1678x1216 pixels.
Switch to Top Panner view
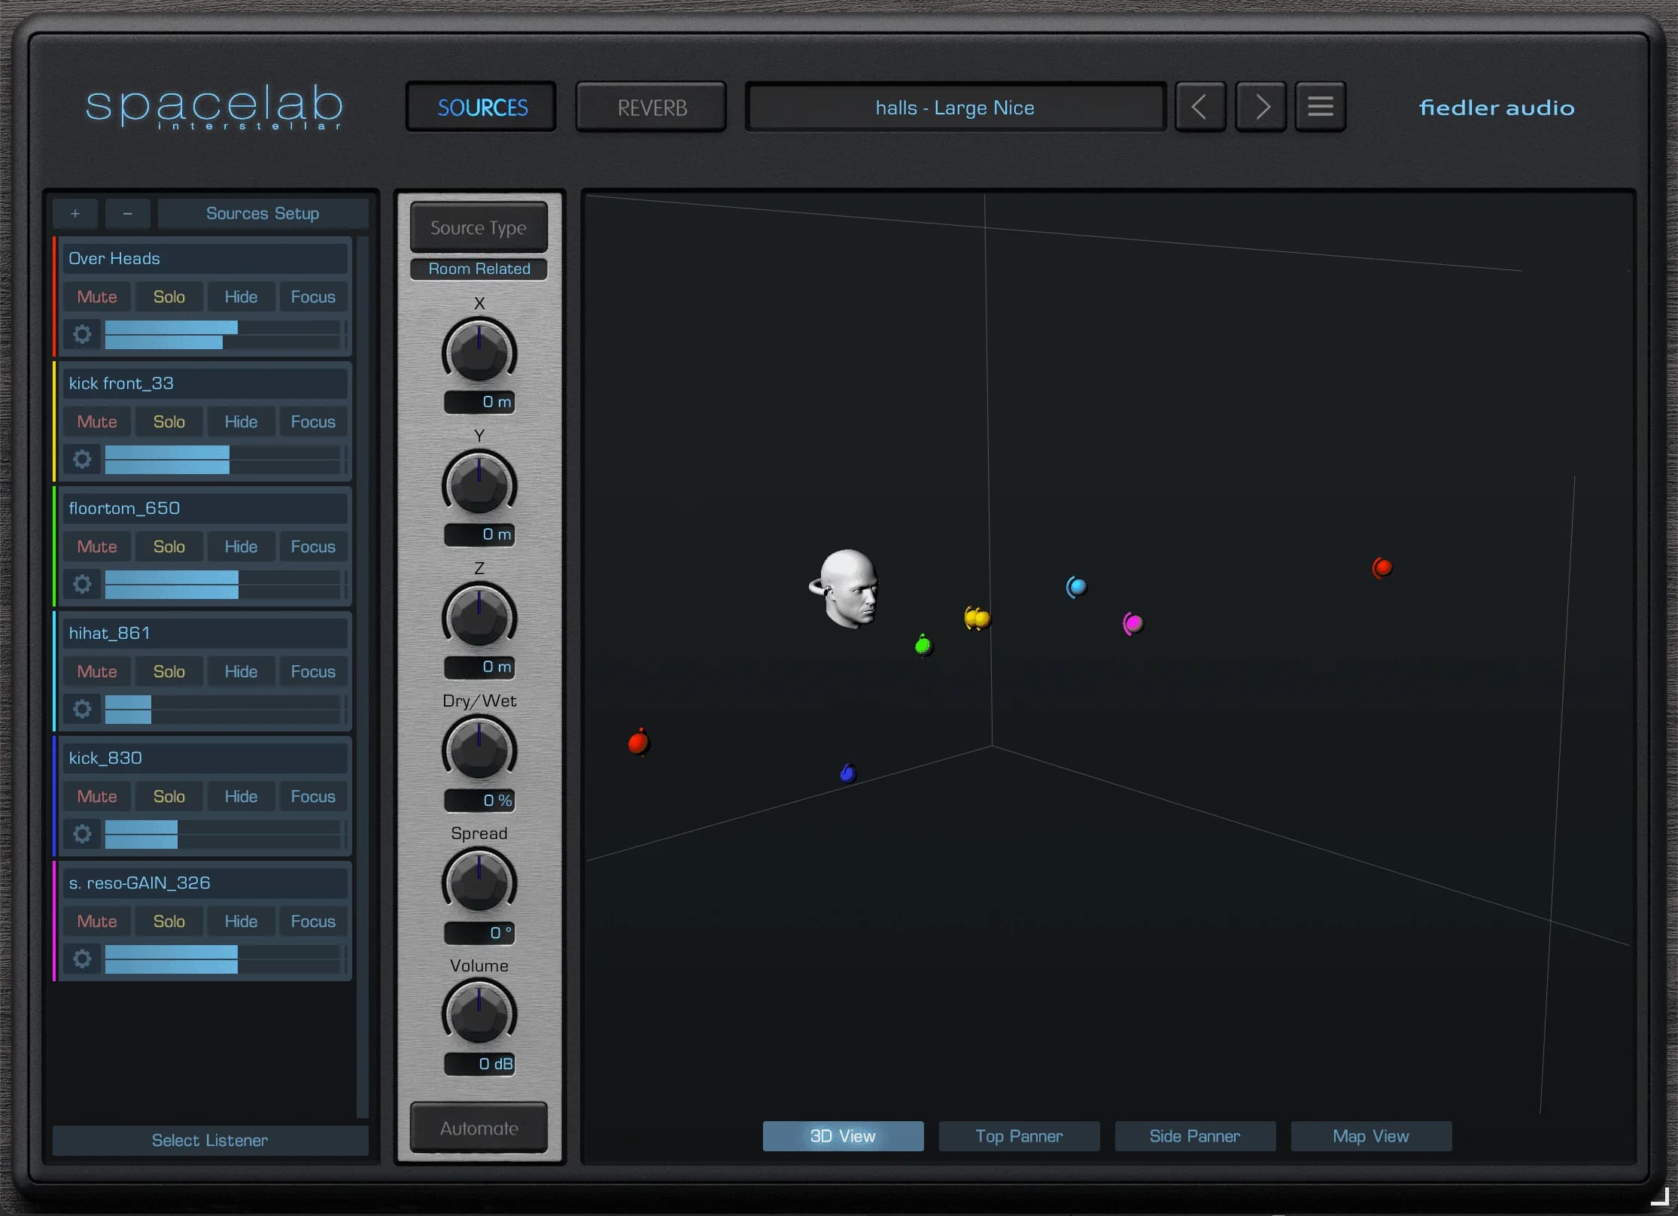(1019, 1135)
